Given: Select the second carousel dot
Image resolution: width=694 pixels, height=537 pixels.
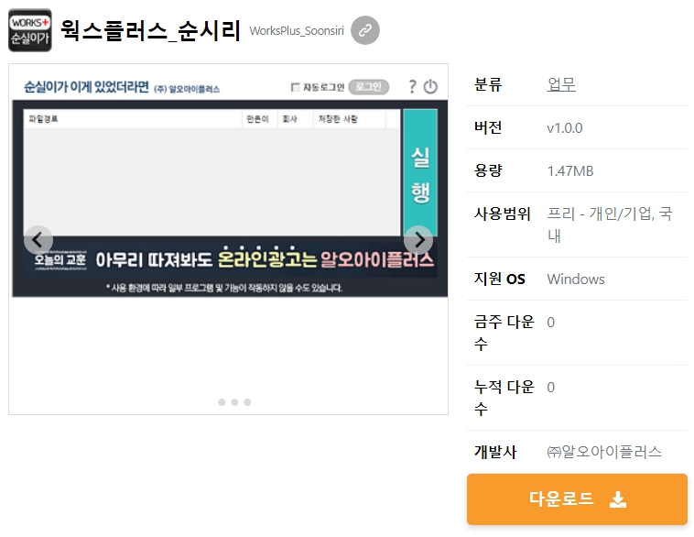Looking at the screenshot, I should (234, 402).
